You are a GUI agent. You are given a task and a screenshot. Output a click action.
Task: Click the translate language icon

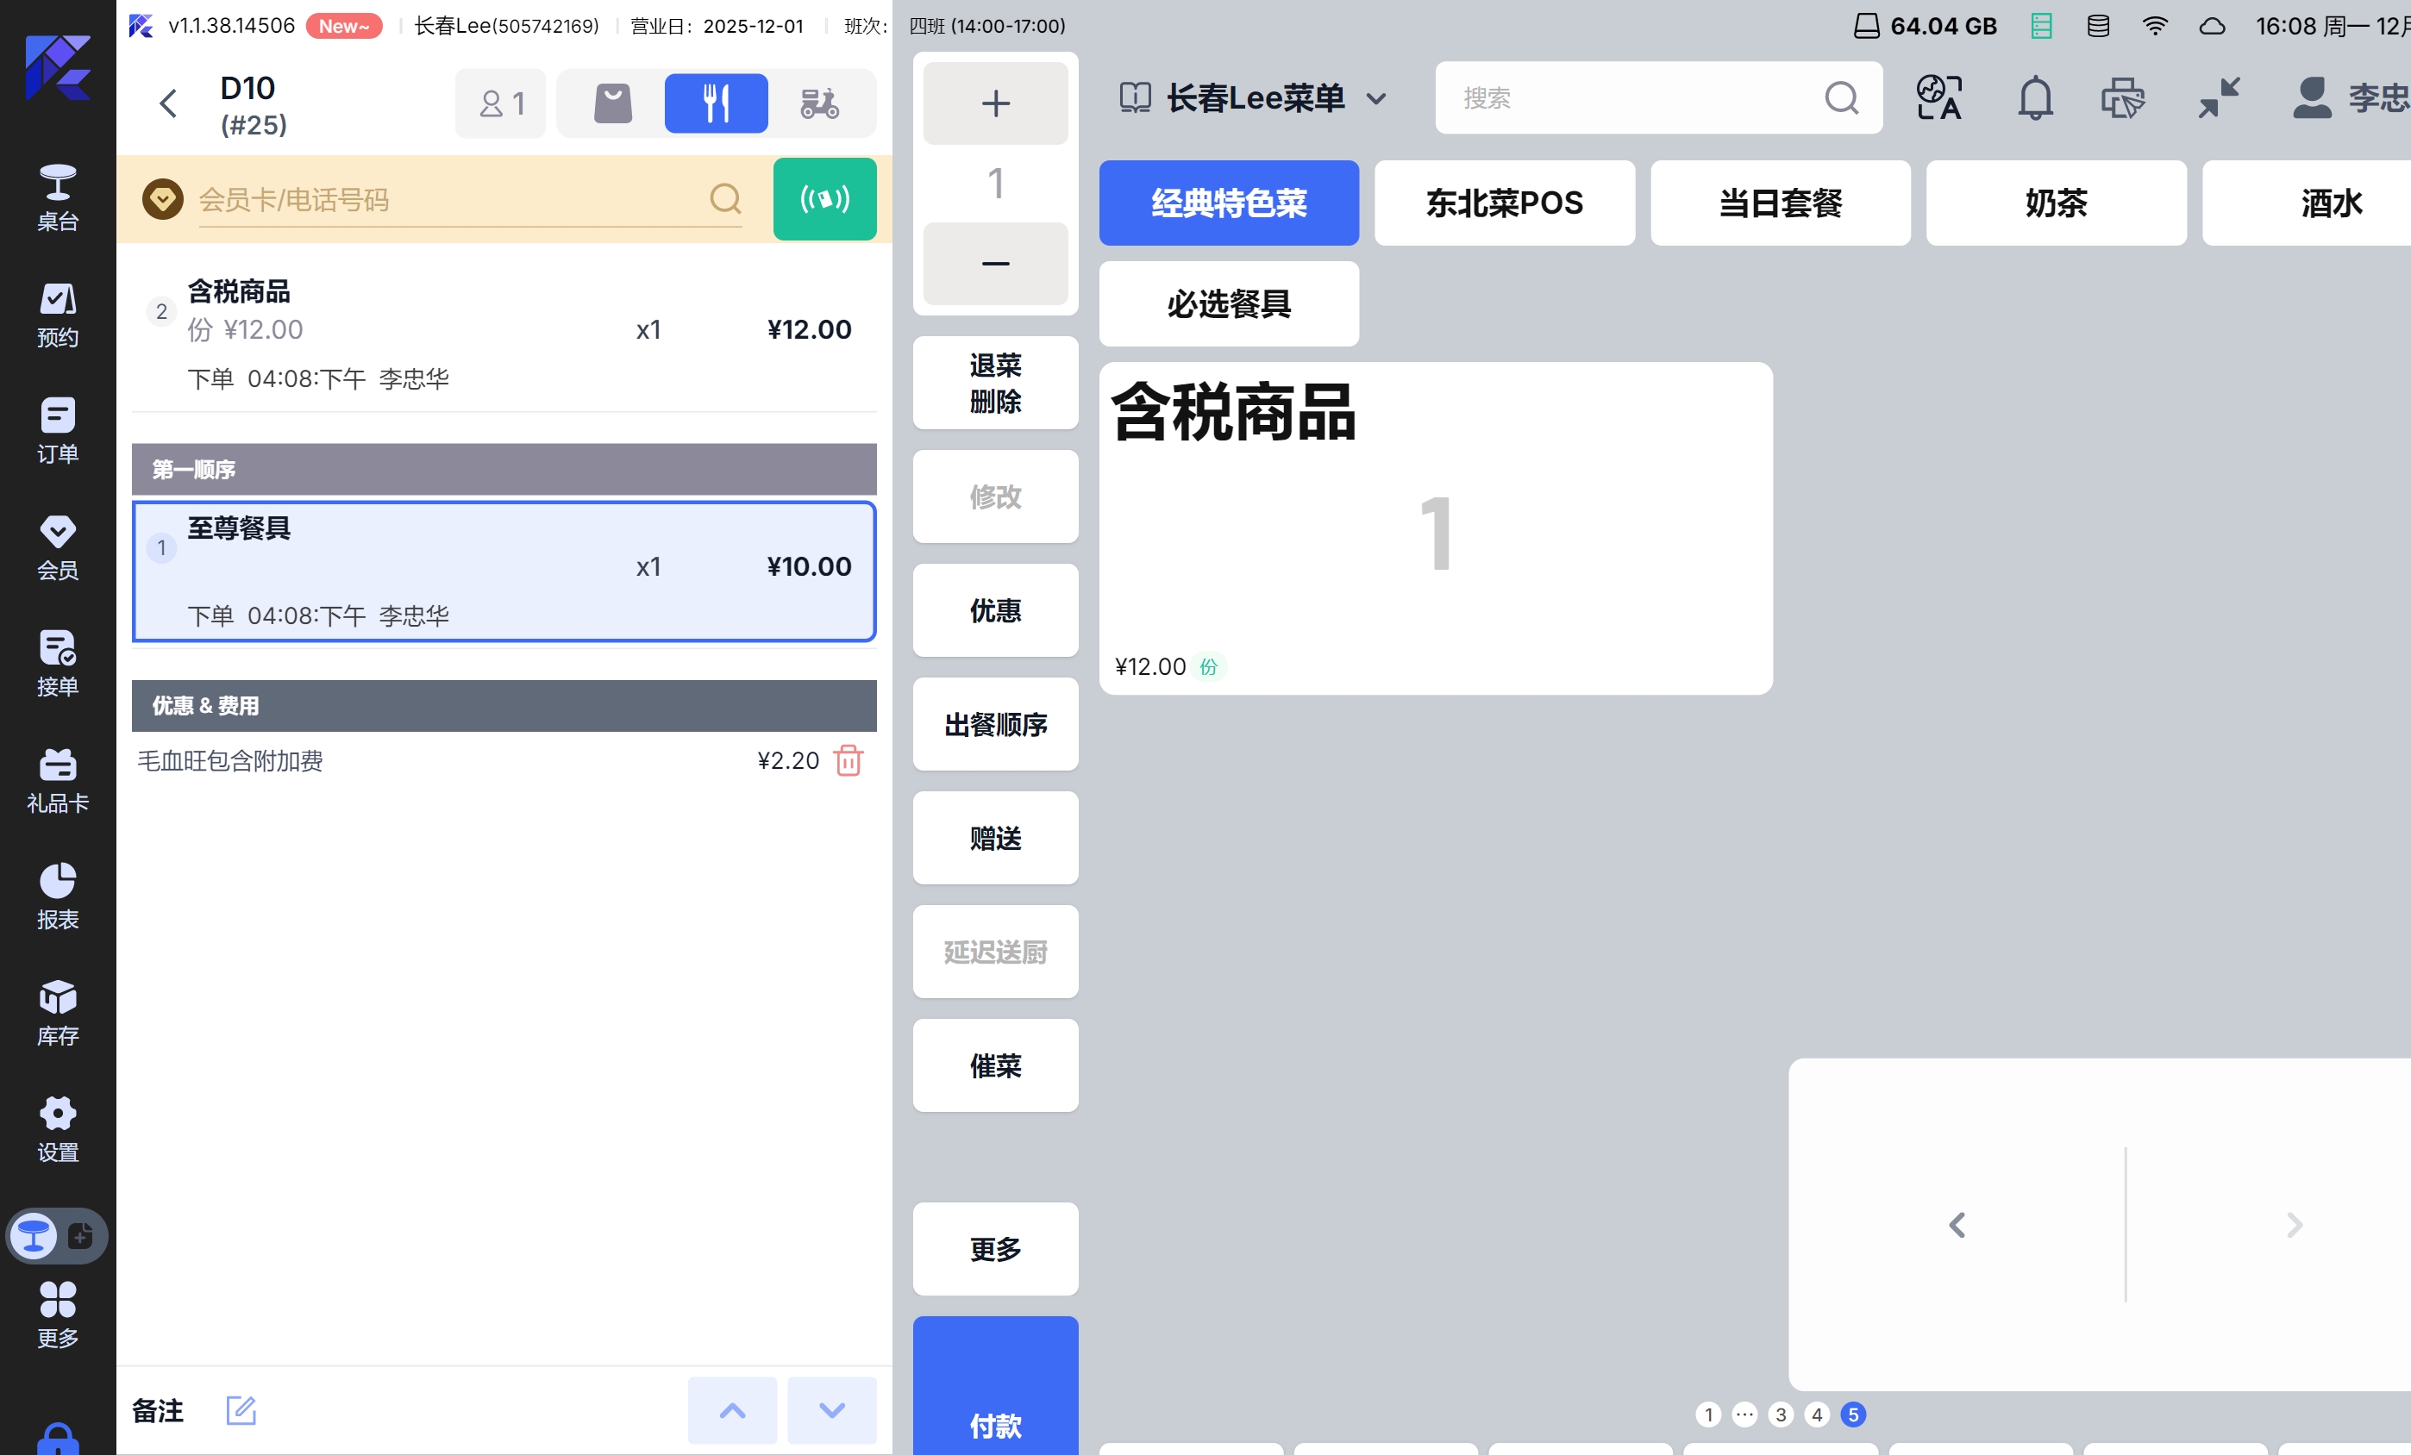pos(1938,97)
